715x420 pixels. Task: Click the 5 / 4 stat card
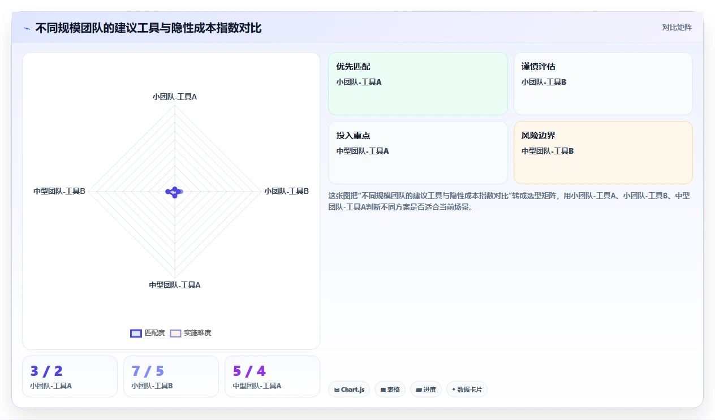[x=272, y=376]
